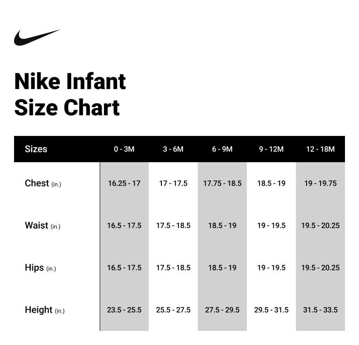This screenshot has width=359, height=345.
Task: Click height value 23.5 - 25.5
Action: point(124,310)
